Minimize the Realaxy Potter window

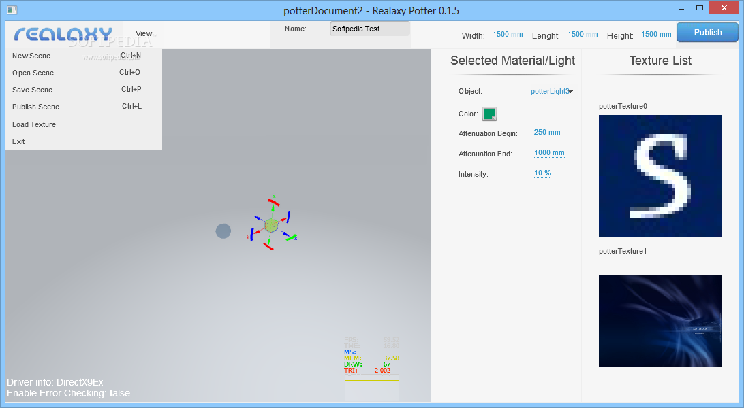pos(681,9)
